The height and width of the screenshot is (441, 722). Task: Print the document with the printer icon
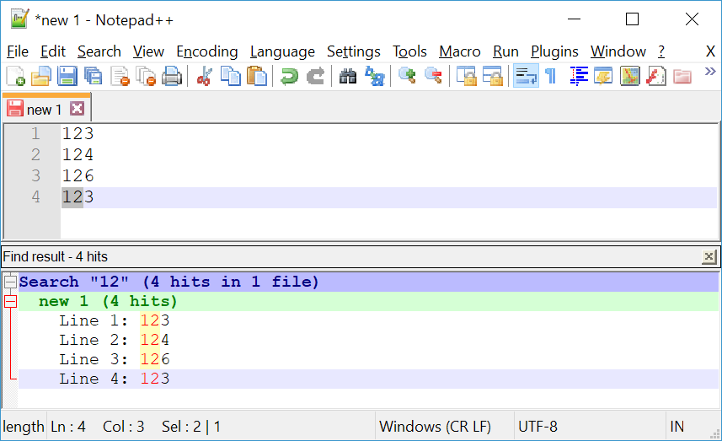[x=172, y=76]
